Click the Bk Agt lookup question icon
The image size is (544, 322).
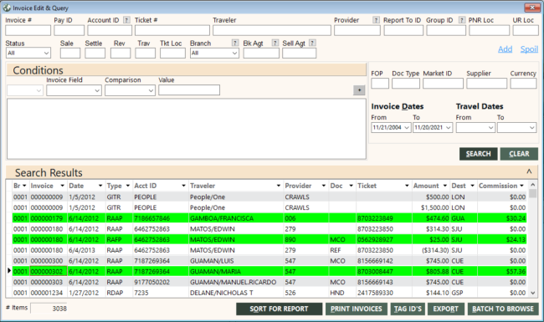pos(275,43)
